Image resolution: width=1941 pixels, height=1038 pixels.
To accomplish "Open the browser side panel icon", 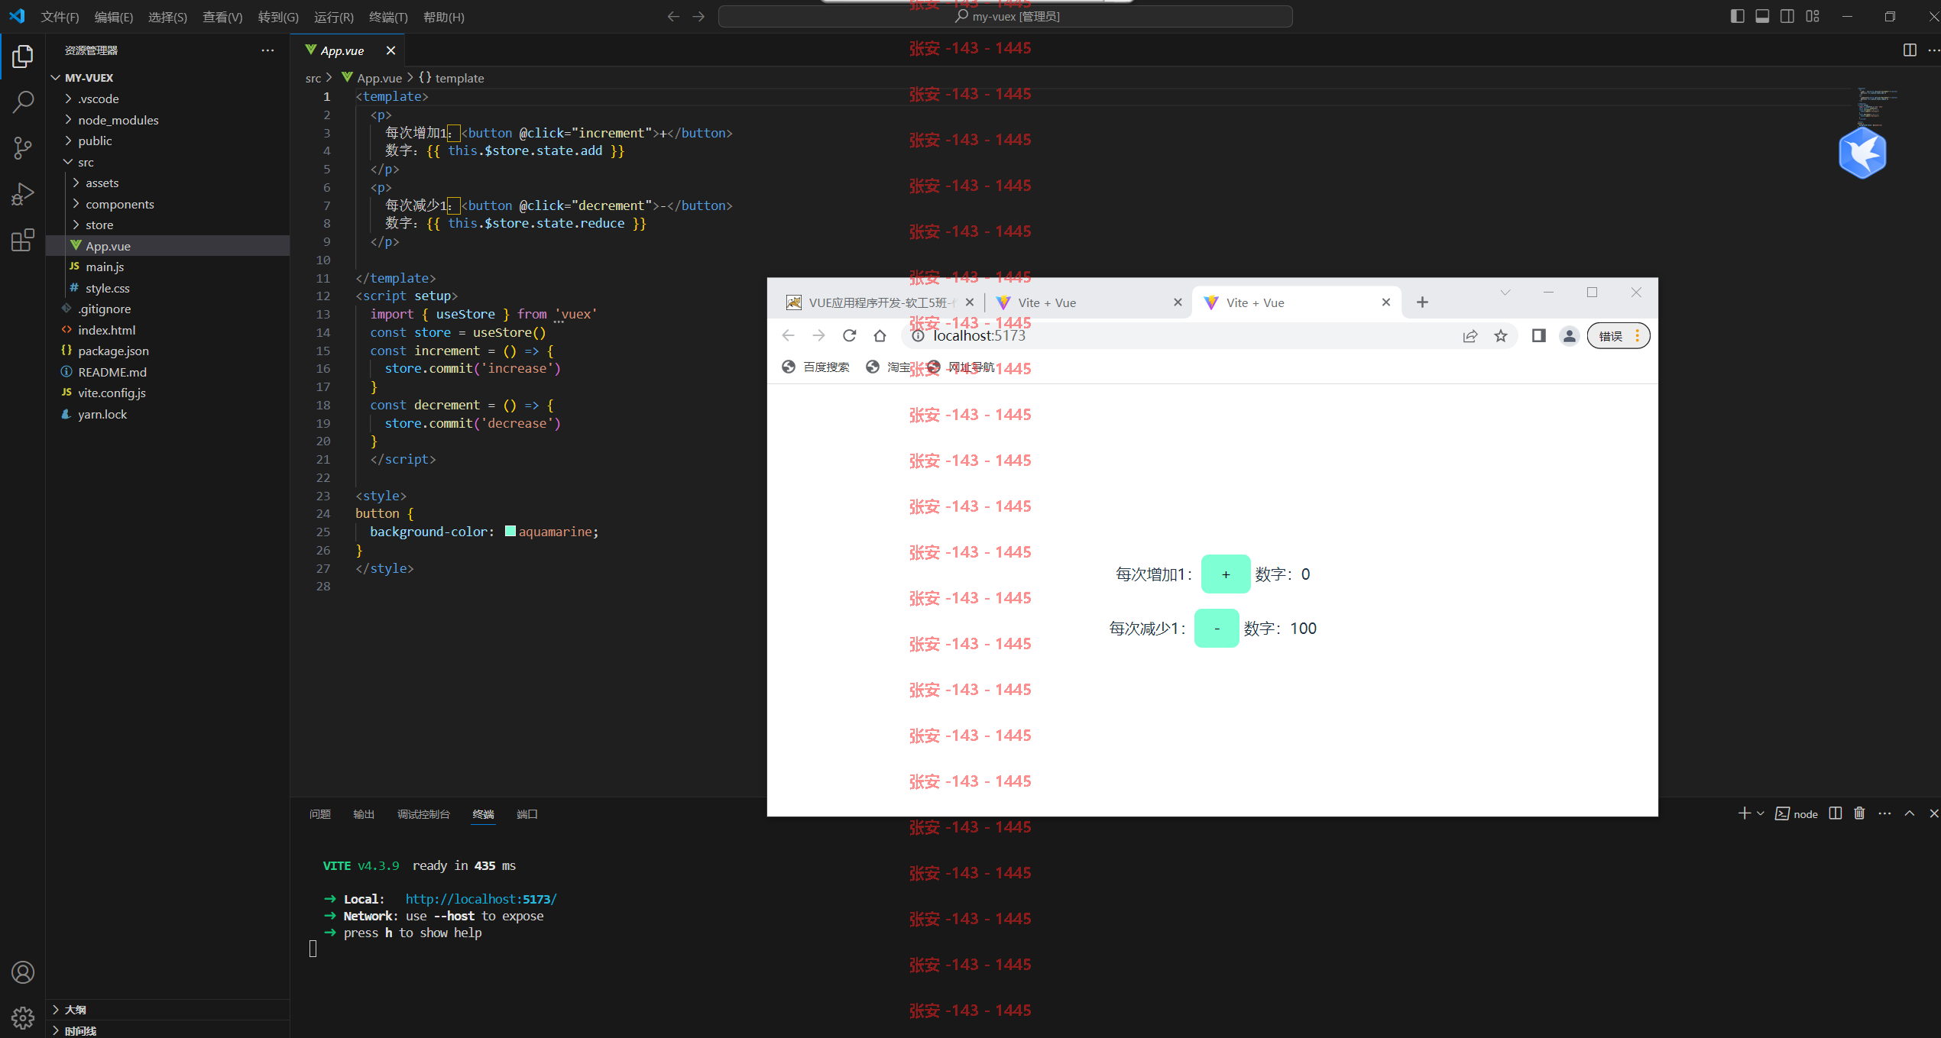I will [1539, 335].
